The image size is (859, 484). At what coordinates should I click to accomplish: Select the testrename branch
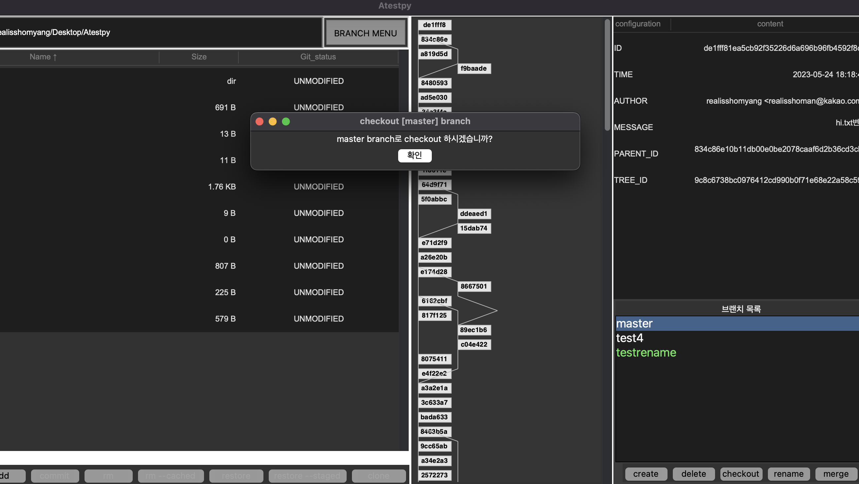click(646, 353)
